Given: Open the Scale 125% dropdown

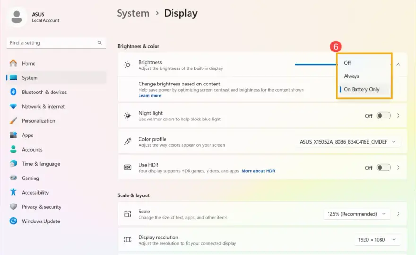Looking at the screenshot, I should [357, 214].
